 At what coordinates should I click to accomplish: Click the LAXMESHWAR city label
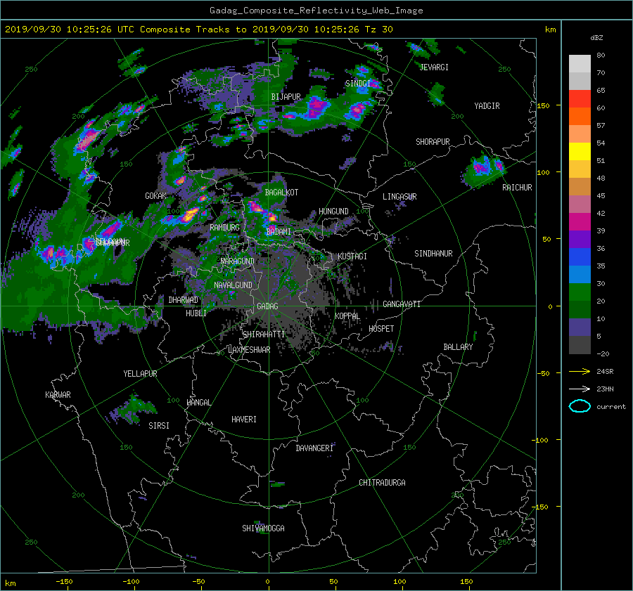[x=249, y=350]
